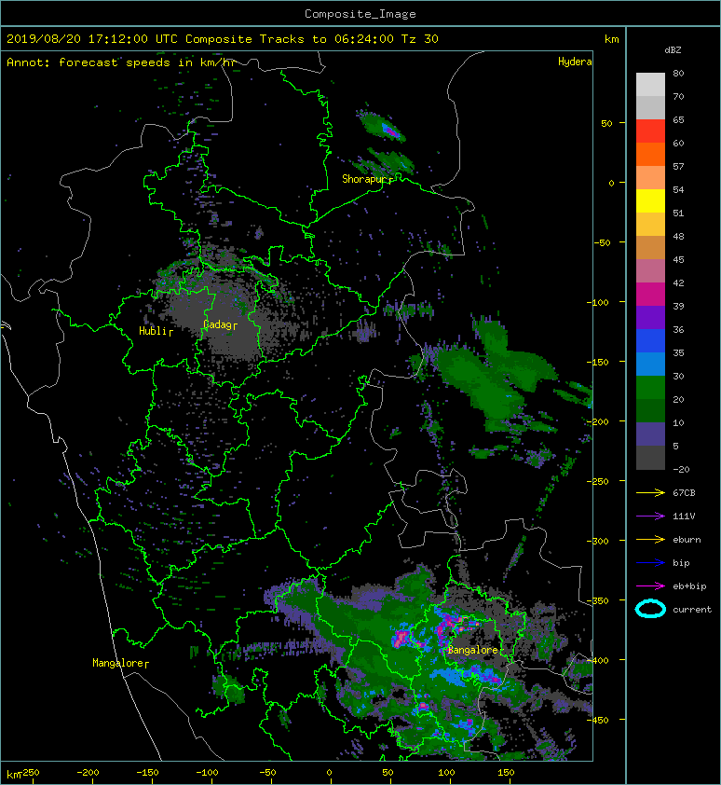Screen dimensions: 721x785
Task: Click the 150 tick on horizontal axis
Action: (506, 773)
